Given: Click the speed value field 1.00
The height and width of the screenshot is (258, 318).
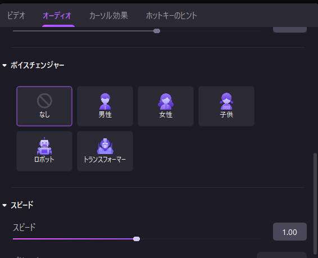Looking at the screenshot, I should coord(289,232).
